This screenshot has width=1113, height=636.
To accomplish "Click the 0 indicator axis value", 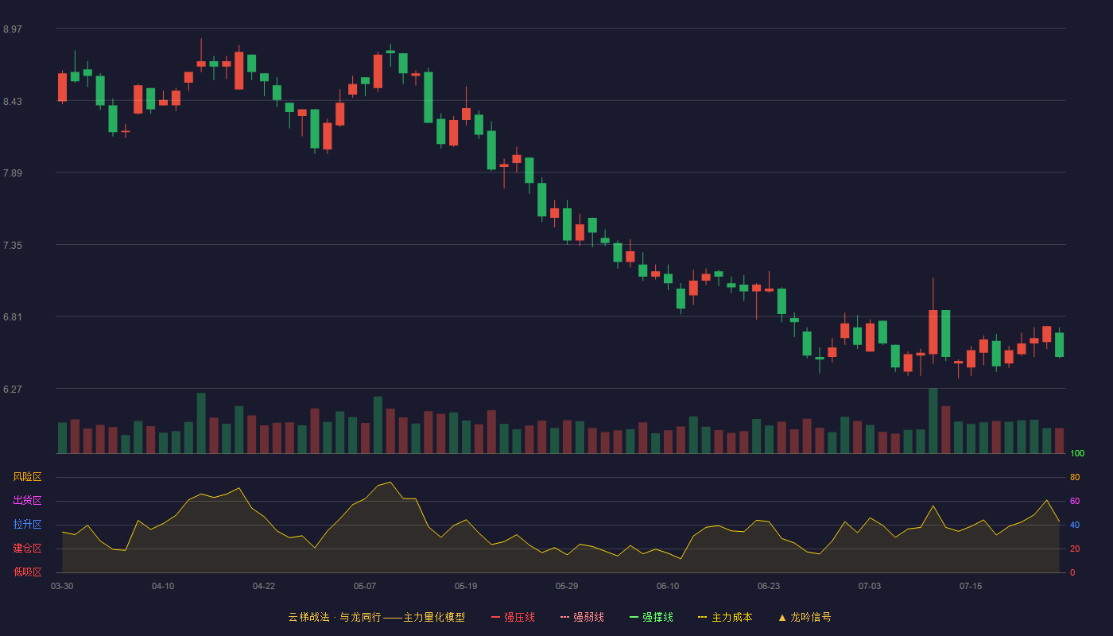I will [x=1072, y=572].
